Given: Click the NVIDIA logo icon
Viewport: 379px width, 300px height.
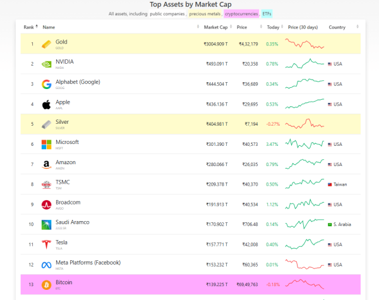Looking at the screenshot, I should (46, 64).
